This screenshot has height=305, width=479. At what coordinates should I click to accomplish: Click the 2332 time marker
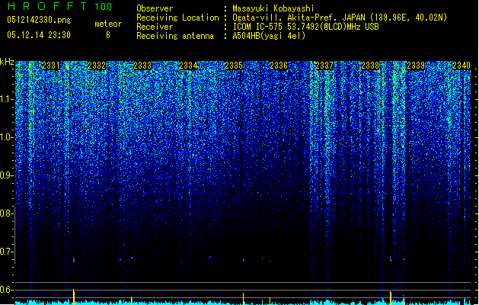tap(97, 66)
